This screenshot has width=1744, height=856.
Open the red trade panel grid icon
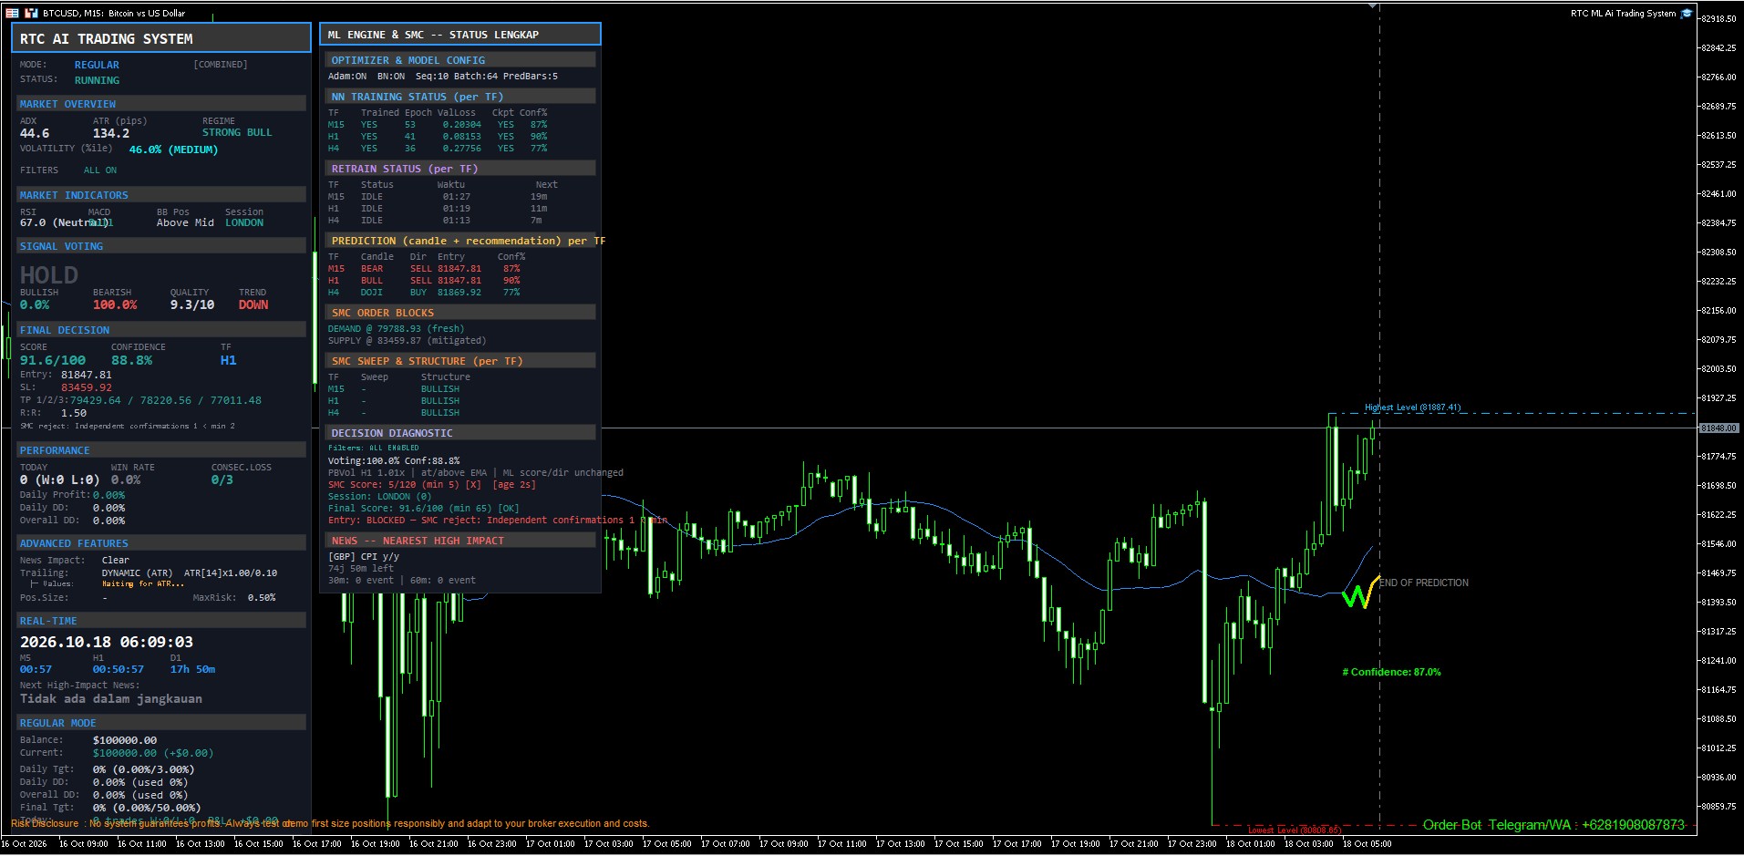[12, 13]
